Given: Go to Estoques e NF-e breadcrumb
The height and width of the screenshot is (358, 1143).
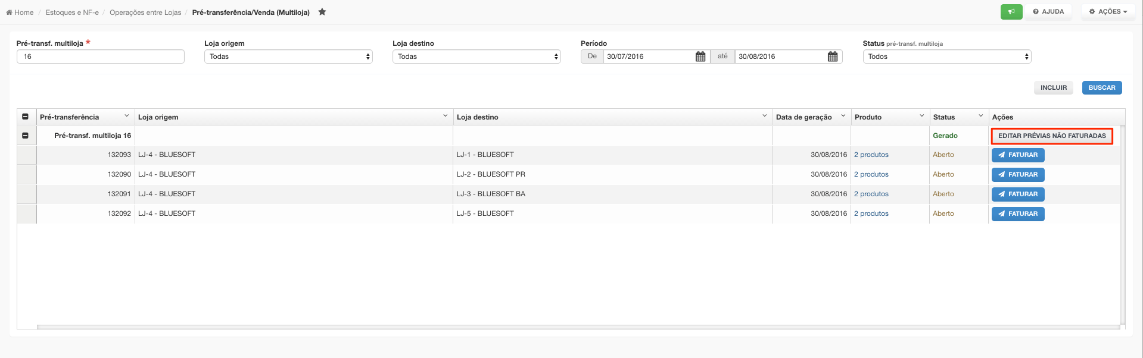Looking at the screenshot, I should point(72,12).
